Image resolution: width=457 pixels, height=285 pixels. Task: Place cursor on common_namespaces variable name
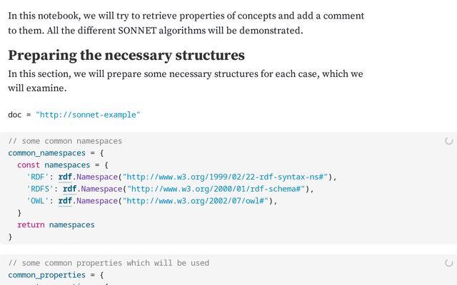tap(46, 153)
